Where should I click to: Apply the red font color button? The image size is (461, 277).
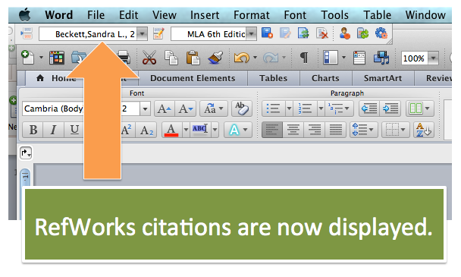click(172, 130)
